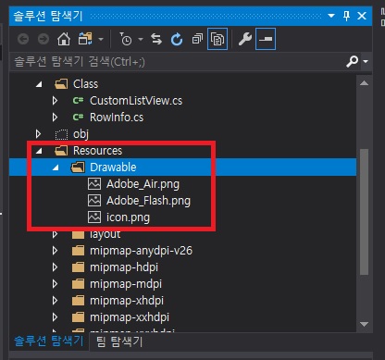Select RowInfo.cs file
385x360 pixels.
coord(117,118)
